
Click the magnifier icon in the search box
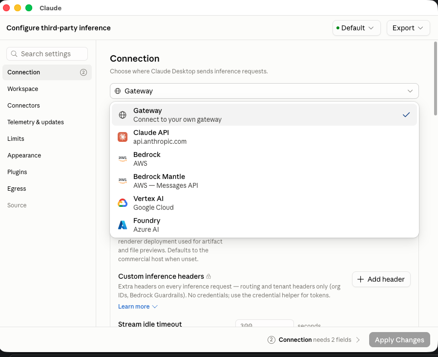point(14,54)
